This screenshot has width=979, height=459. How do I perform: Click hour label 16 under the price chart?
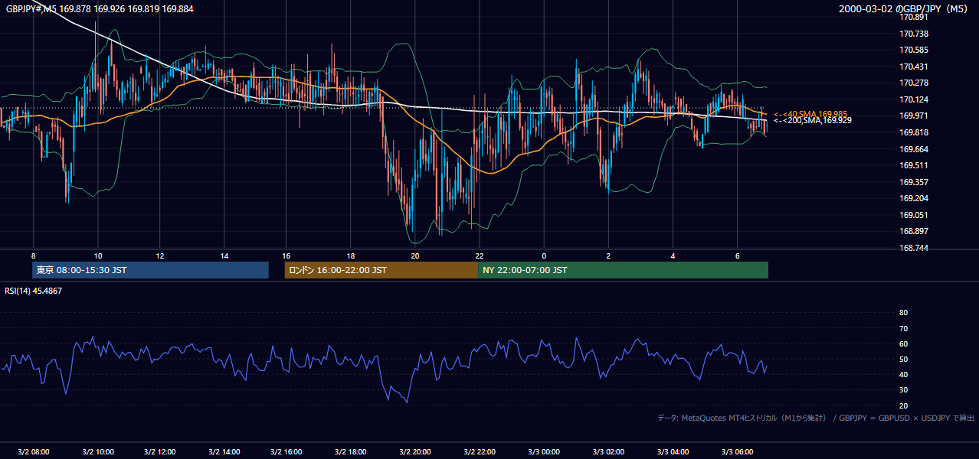(286, 256)
